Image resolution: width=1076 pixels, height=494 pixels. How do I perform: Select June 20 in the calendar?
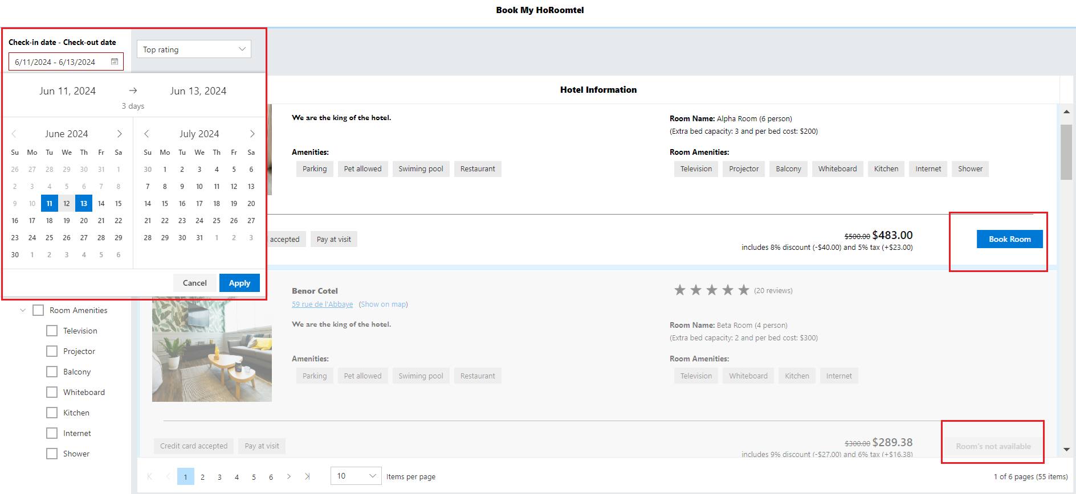coord(84,220)
